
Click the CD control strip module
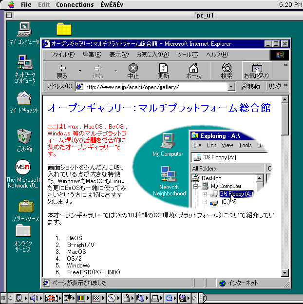coord(112,298)
